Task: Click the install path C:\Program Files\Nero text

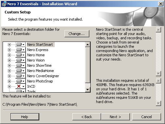Action: (40, 104)
